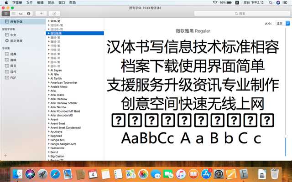
Task: Click the search field in the toolbar
Action: point(242,14)
